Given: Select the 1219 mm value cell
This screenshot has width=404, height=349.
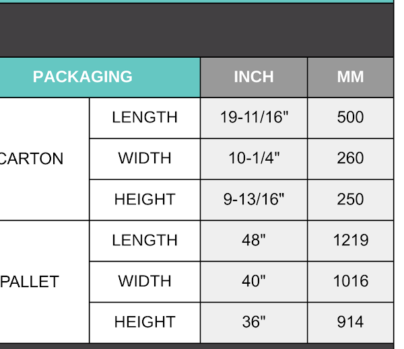Looking at the screenshot, I should 350,241.
